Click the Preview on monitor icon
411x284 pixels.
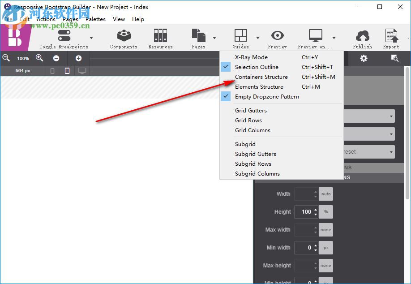tap(315, 35)
